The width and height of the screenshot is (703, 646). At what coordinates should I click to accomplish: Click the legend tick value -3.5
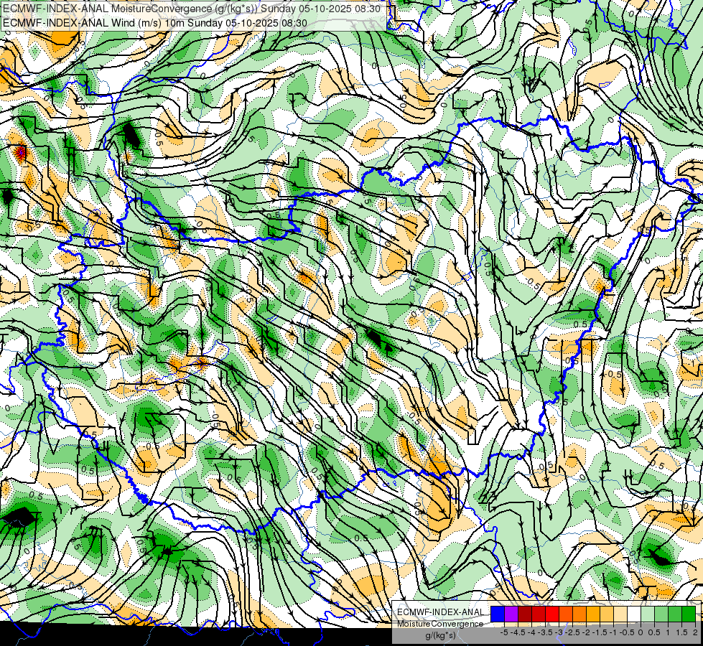coord(545,632)
